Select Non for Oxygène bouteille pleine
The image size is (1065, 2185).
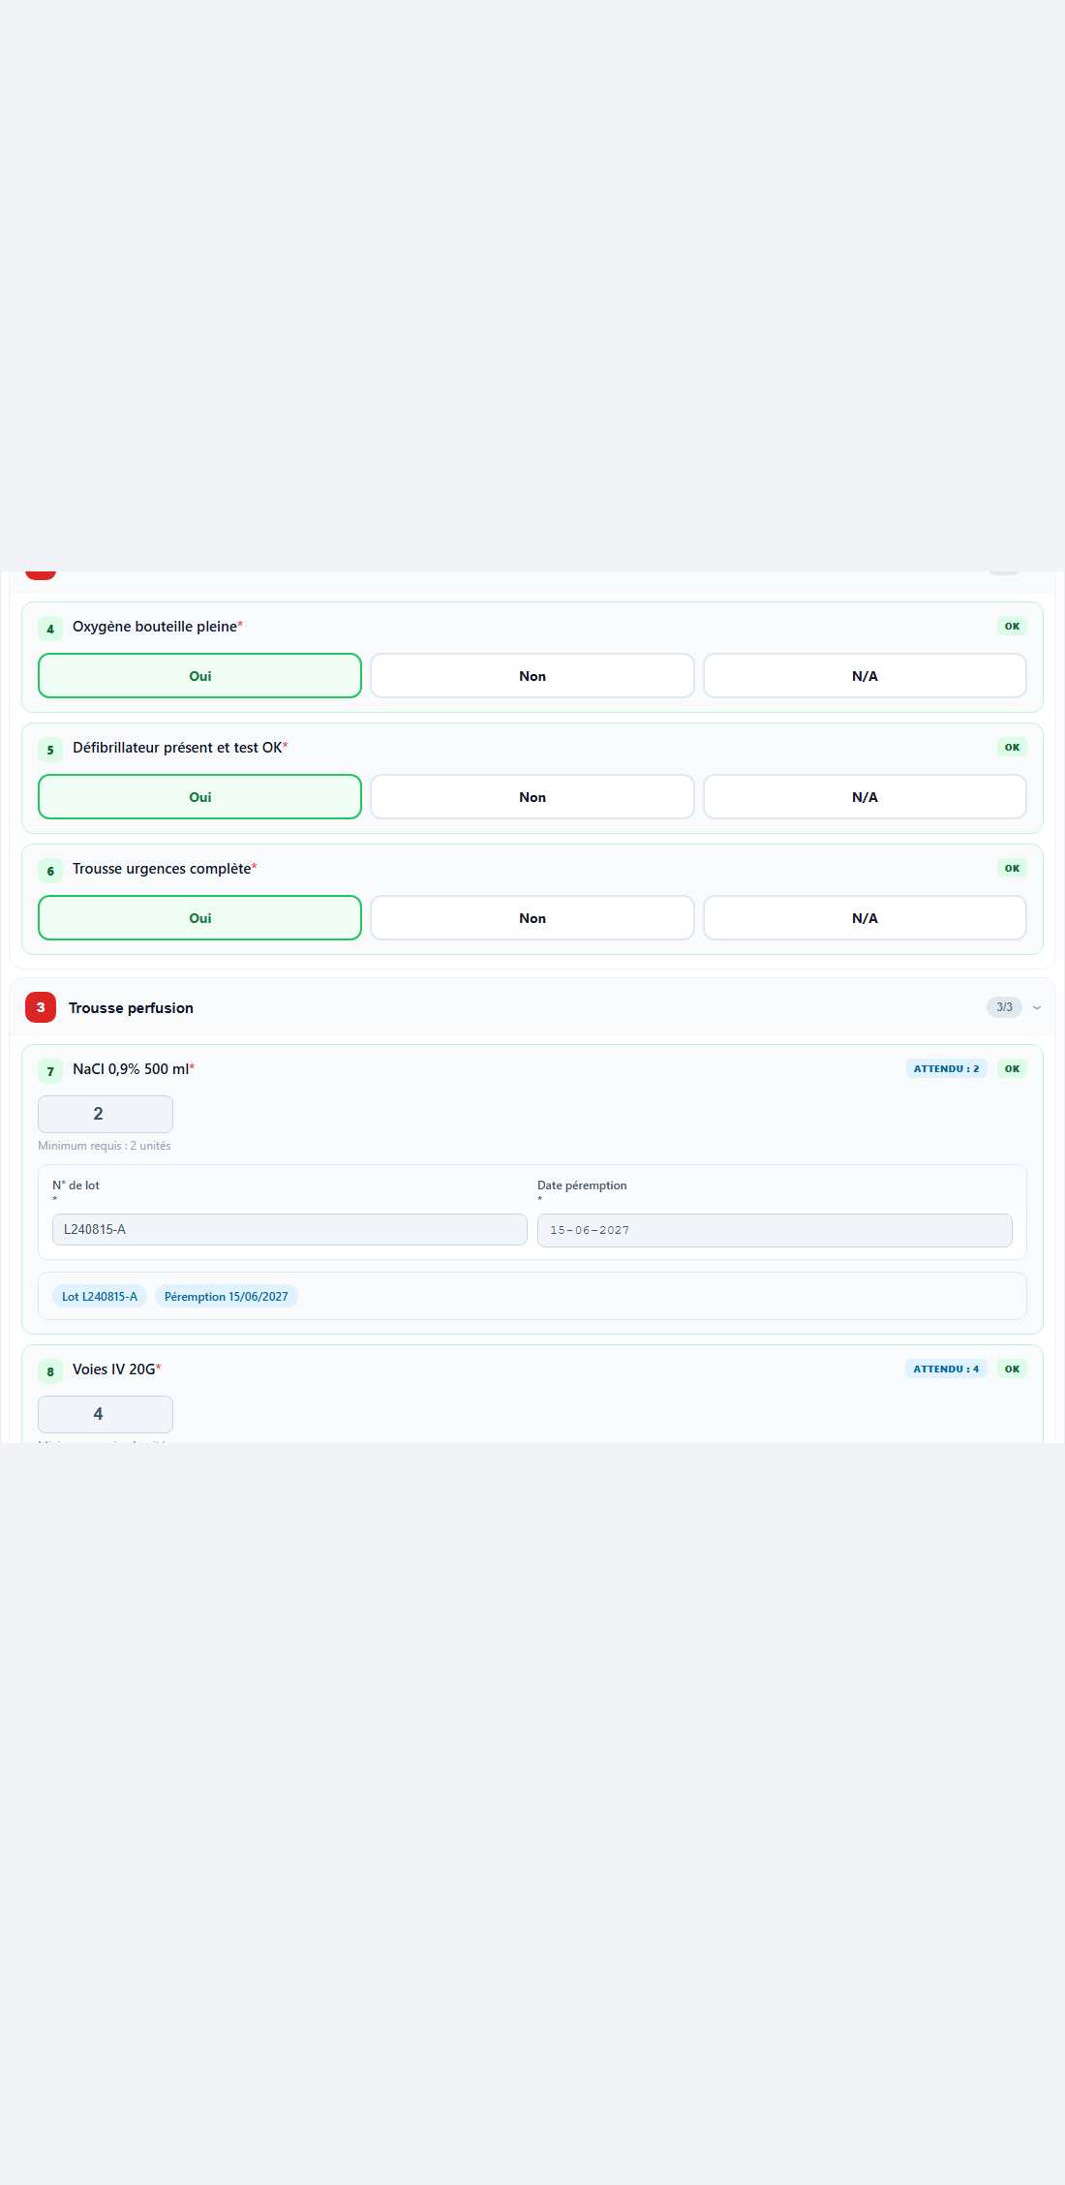(532, 676)
